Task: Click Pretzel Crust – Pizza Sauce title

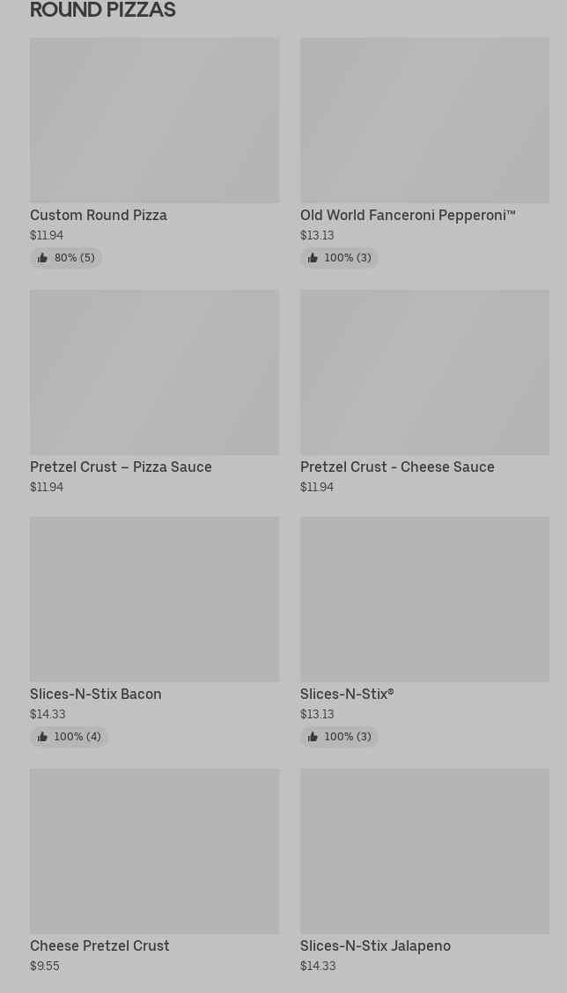Action: [x=121, y=467]
